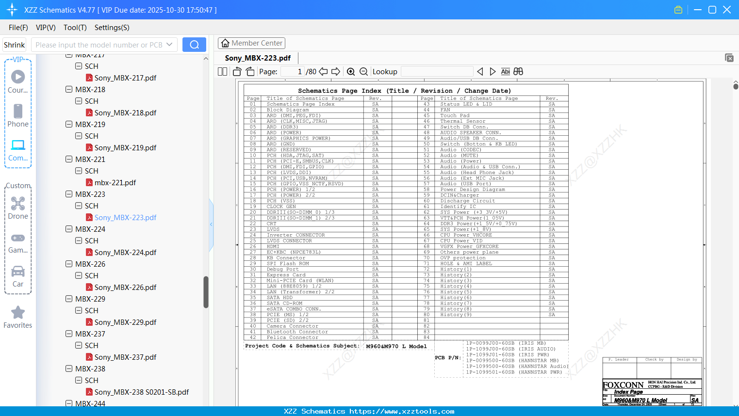The width and height of the screenshot is (739, 416).
Task: Focus the model number search field
Action: pyautogui.click(x=99, y=45)
